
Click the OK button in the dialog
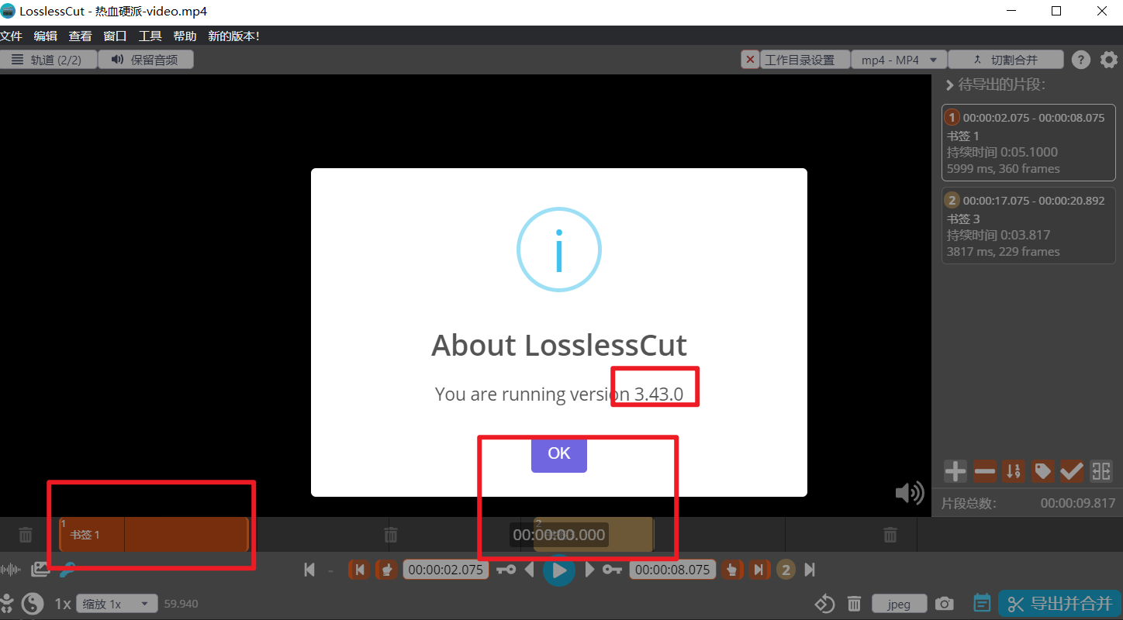click(x=558, y=453)
